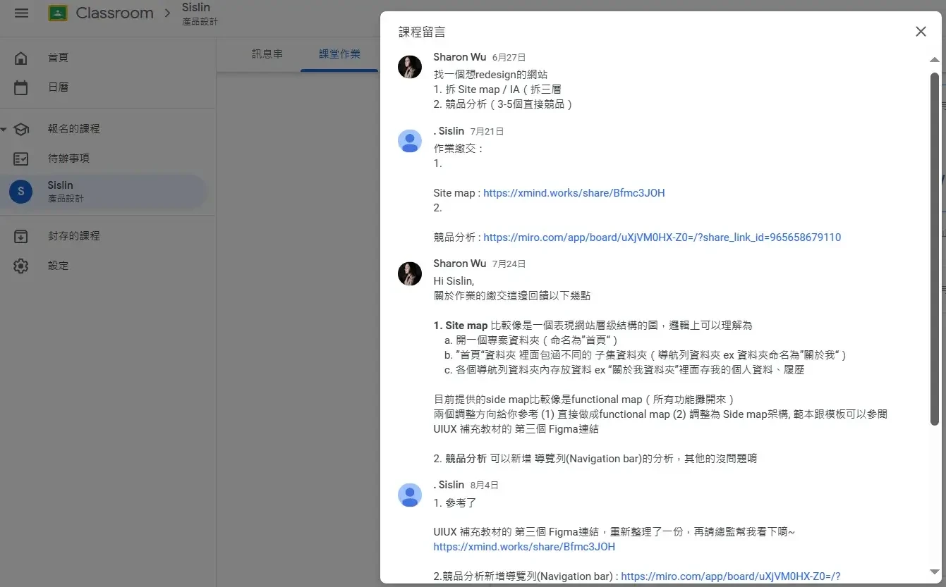
Task: Click the scrollbar down arrow in dialog
Action: 935,571
